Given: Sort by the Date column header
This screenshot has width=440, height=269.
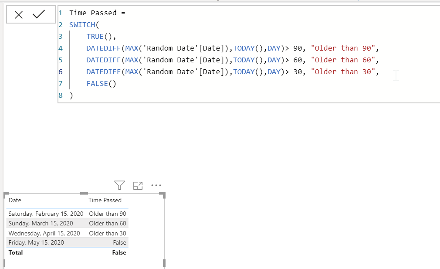Looking at the screenshot, I should 15,200.
